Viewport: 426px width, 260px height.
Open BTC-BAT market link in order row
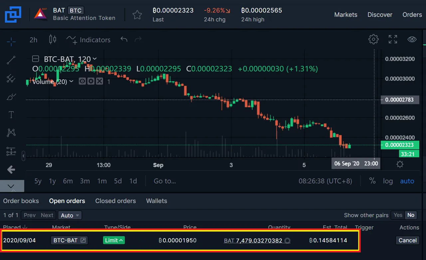point(69,240)
